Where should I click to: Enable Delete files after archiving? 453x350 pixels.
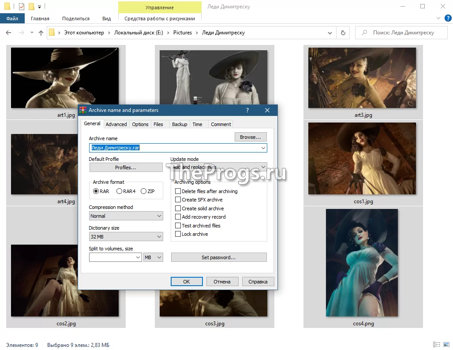pyautogui.click(x=206, y=191)
